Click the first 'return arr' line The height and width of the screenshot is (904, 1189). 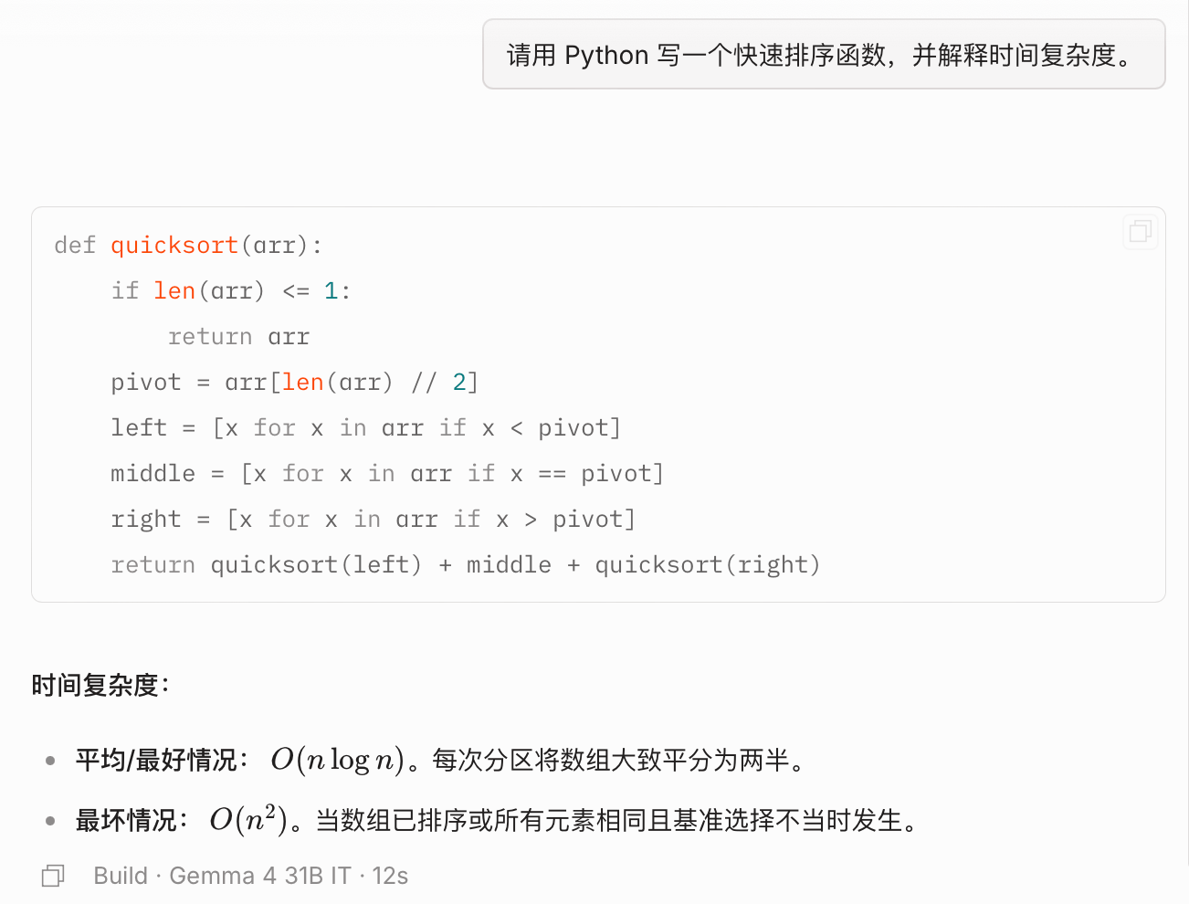click(x=238, y=337)
